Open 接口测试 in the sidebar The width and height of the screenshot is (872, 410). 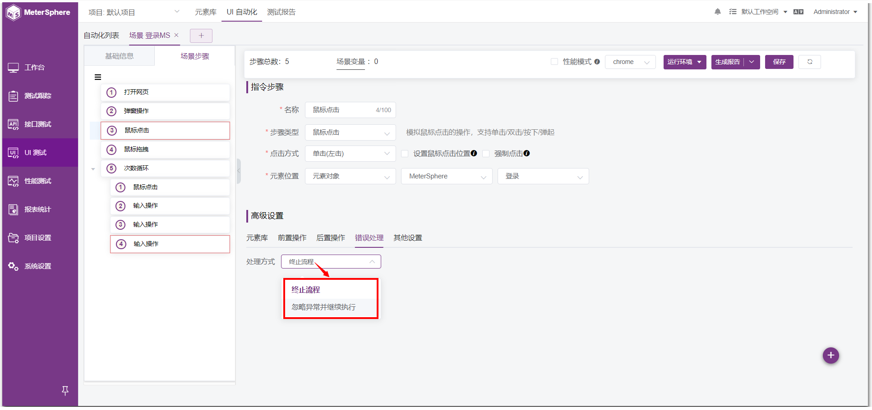pyautogui.click(x=40, y=124)
